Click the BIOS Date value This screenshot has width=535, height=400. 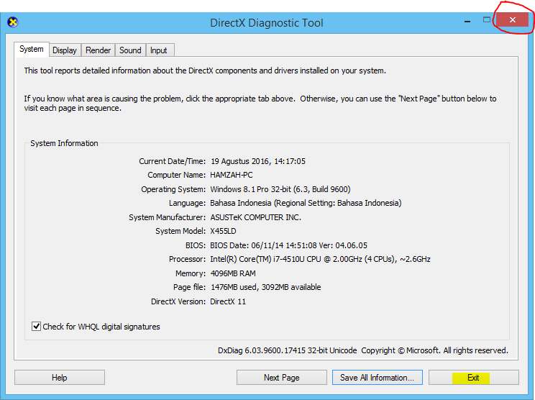click(288, 245)
